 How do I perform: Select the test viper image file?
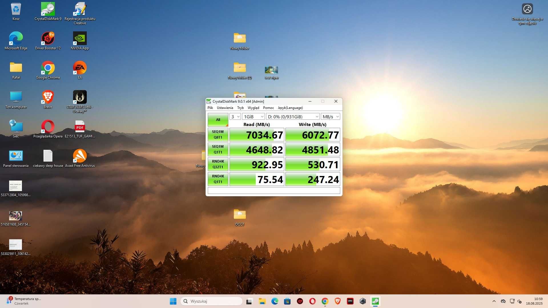272,72
